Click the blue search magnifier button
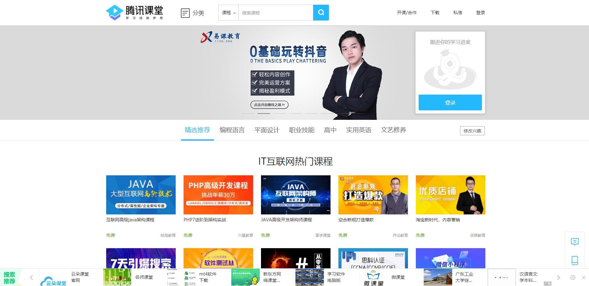The image size is (589, 286). pos(321,13)
